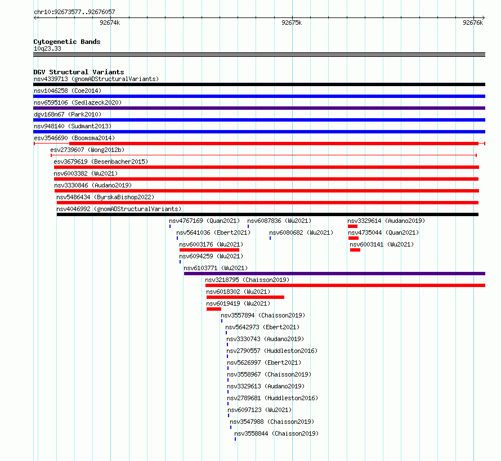Click the Cytogenetic Bands track title
501x461 pixels.
67,42
